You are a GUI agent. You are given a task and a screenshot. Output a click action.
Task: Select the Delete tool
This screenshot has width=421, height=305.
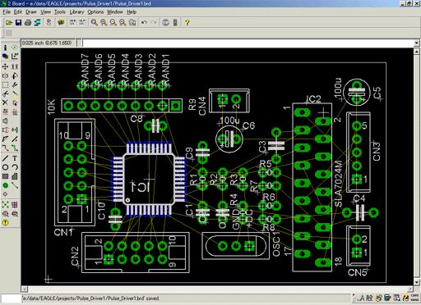[5, 102]
